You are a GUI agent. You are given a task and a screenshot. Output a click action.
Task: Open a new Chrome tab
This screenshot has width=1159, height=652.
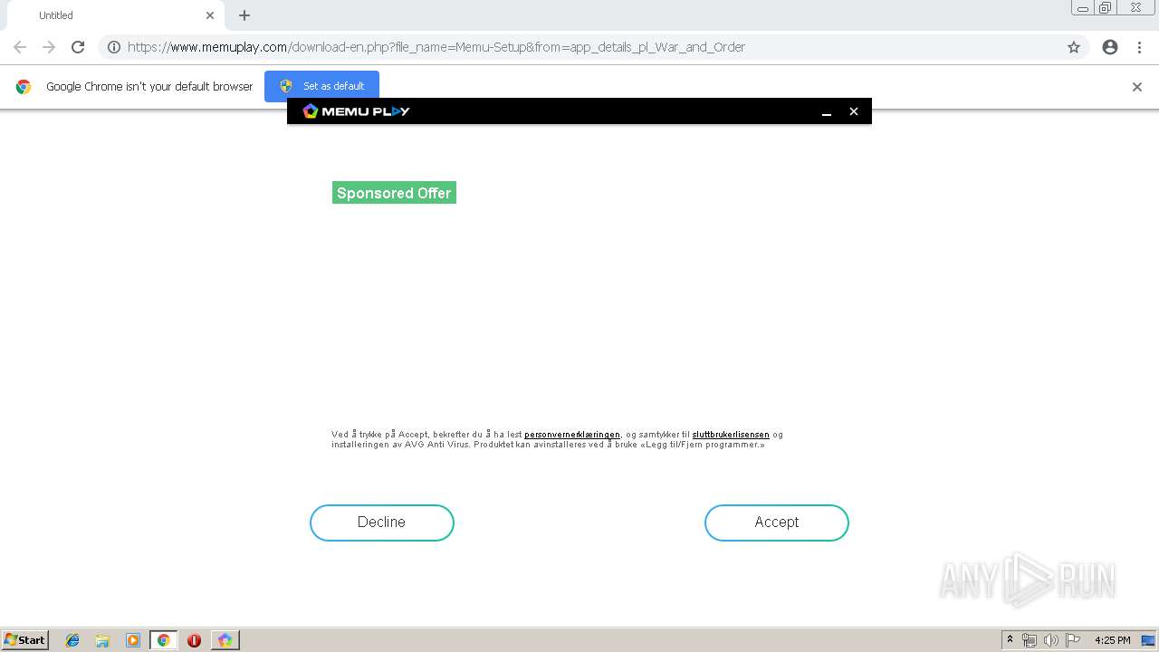click(x=244, y=15)
